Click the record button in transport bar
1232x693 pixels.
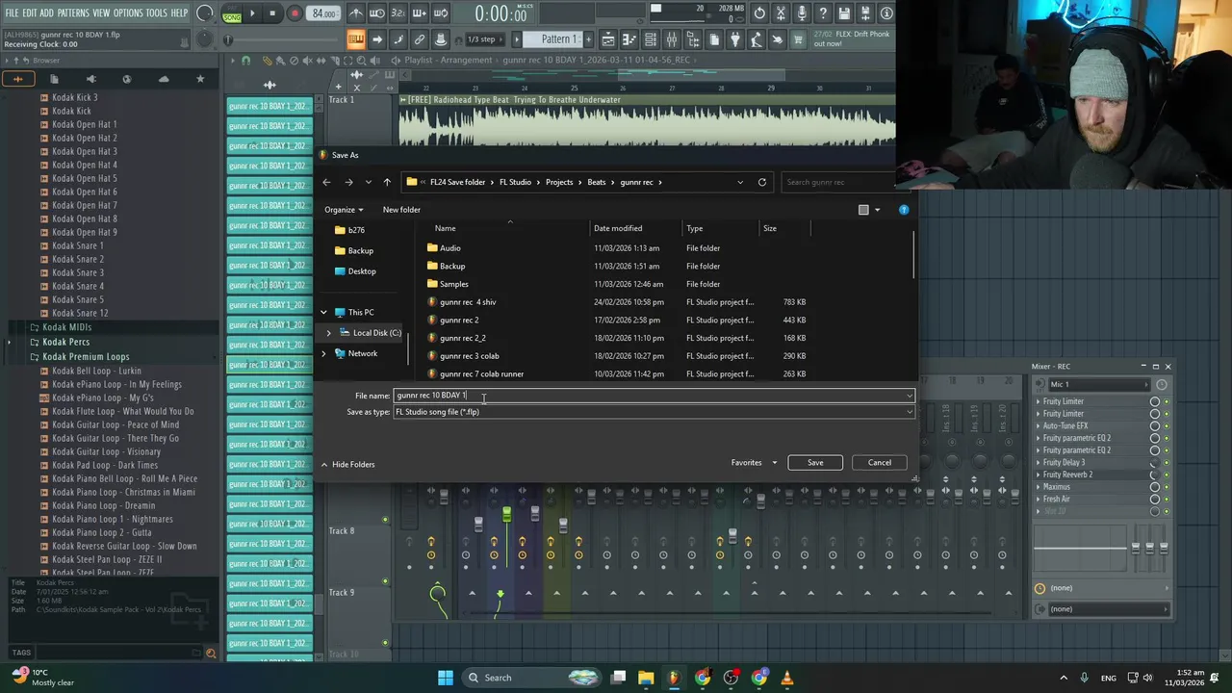click(295, 13)
